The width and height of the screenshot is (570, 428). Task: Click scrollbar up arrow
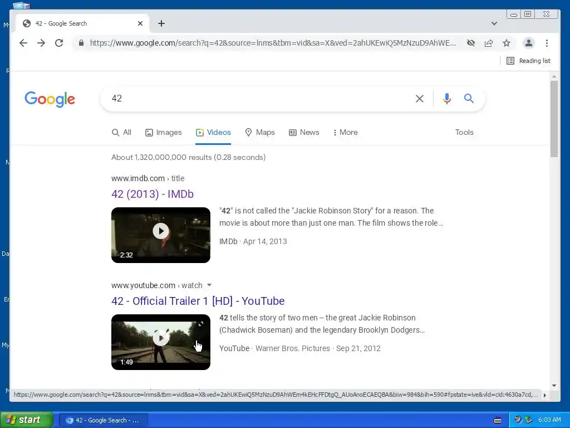(x=554, y=76)
